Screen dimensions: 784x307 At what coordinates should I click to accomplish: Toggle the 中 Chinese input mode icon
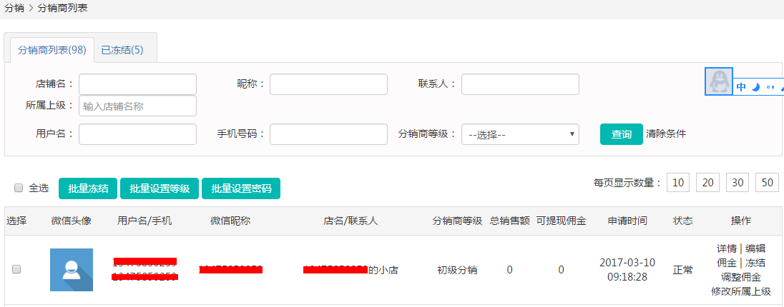coord(741,87)
